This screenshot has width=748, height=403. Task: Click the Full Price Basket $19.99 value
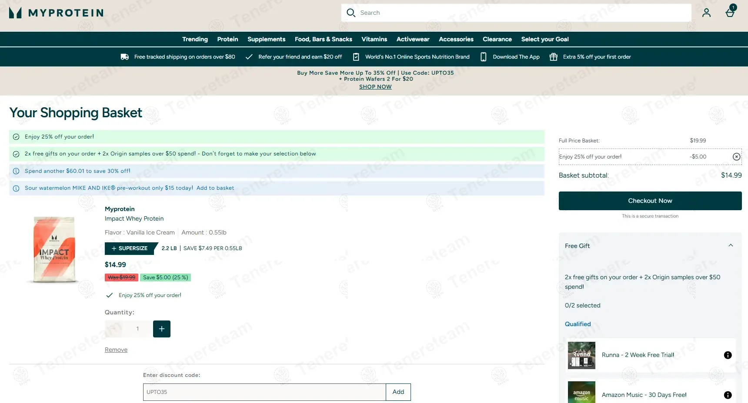pyautogui.click(x=698, y=141)
